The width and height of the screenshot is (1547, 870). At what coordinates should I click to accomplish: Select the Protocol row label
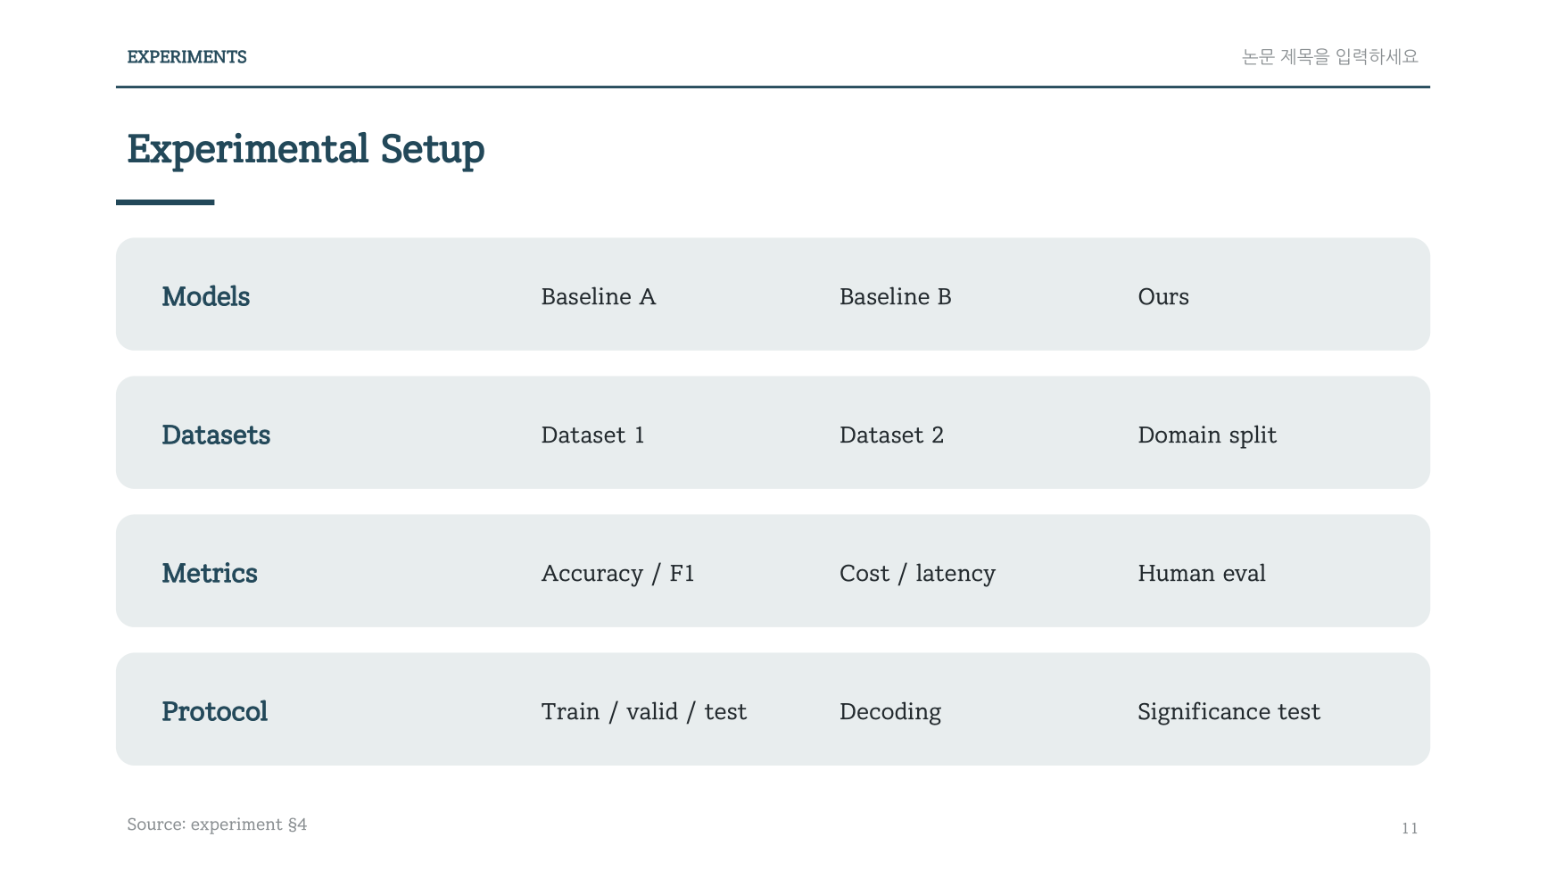coord(214,711)
